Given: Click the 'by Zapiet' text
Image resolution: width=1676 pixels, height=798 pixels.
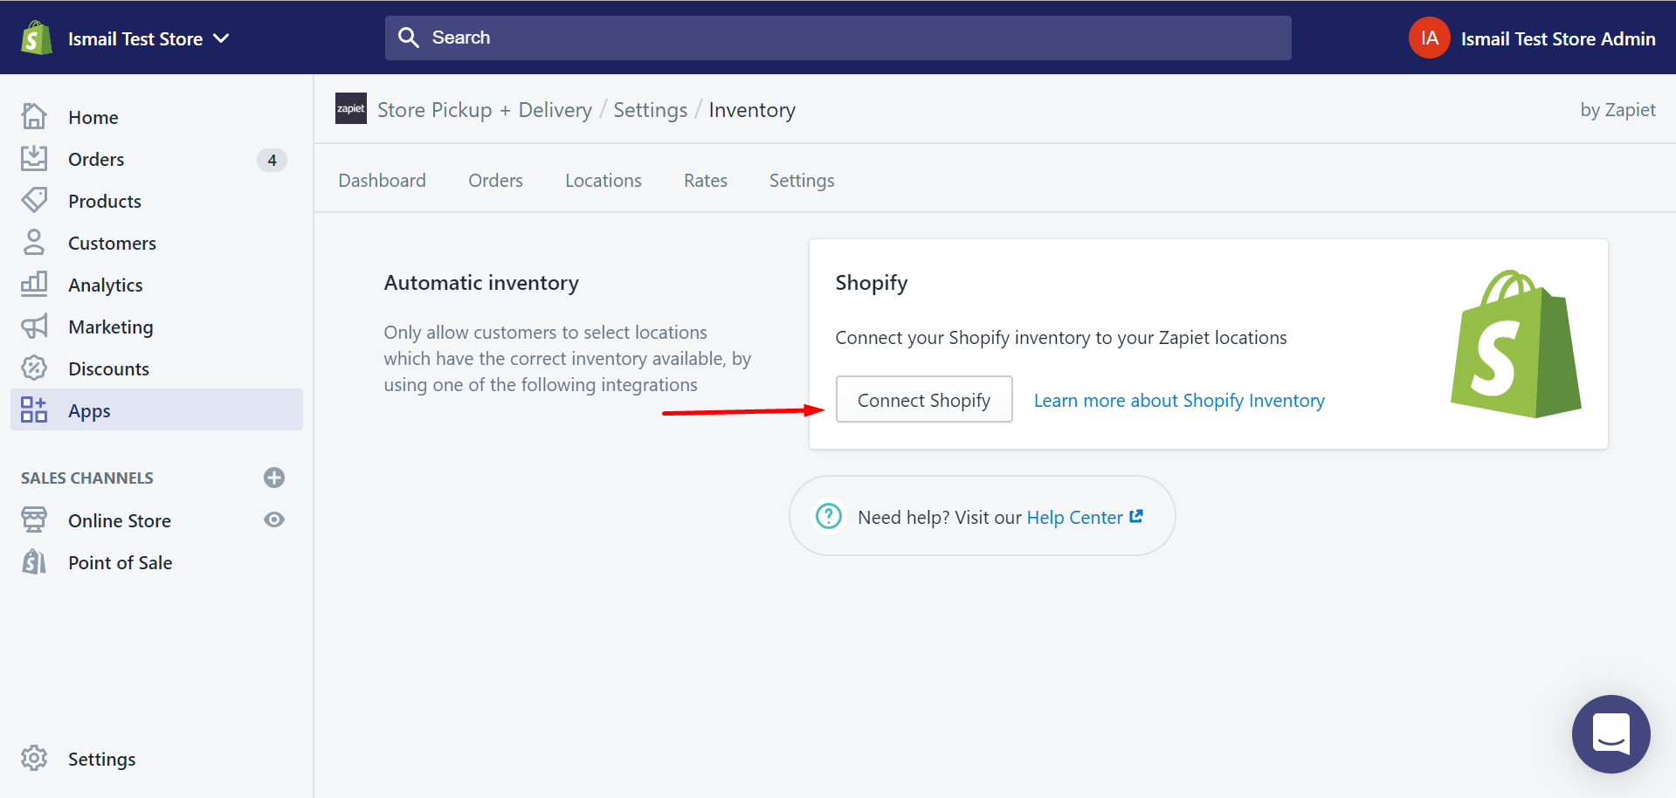Looking at the screenshot, I should [1617, 110].
